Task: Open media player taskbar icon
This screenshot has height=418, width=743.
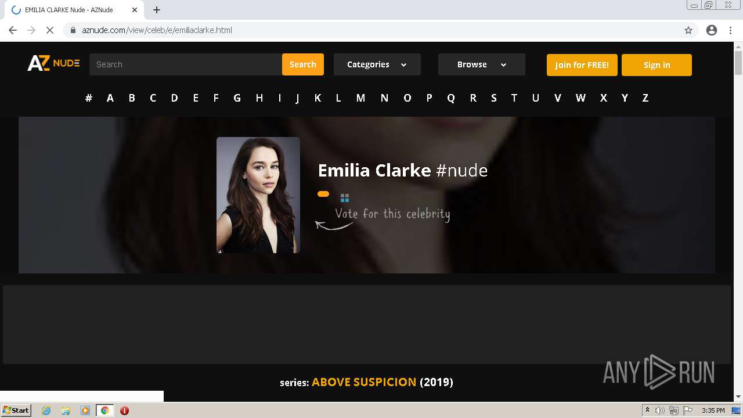Action: click(x=85, y=410)
